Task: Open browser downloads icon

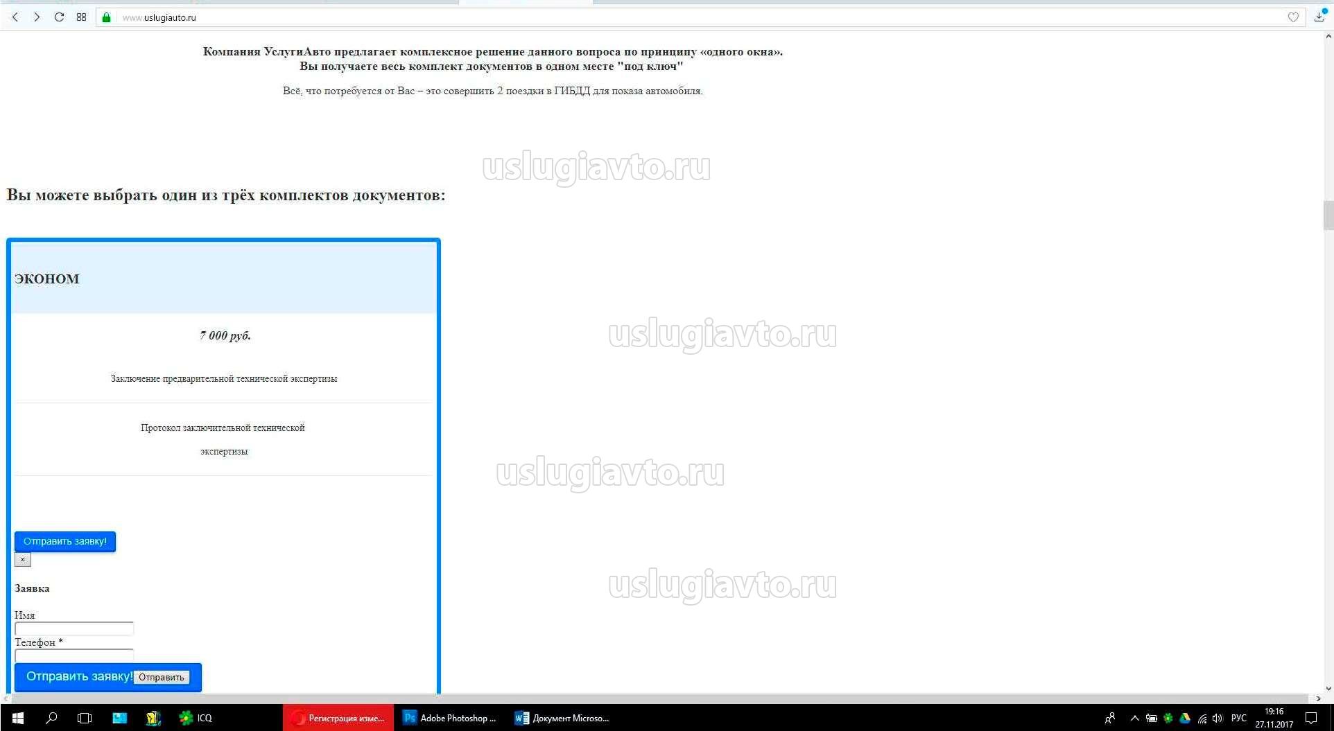Action: [1319, 17]
